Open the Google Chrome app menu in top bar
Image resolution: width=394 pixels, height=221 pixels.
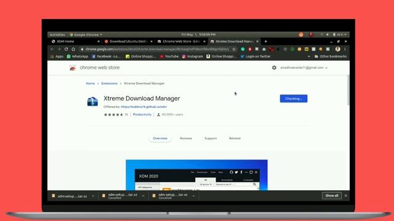click(x=86, y=34)
